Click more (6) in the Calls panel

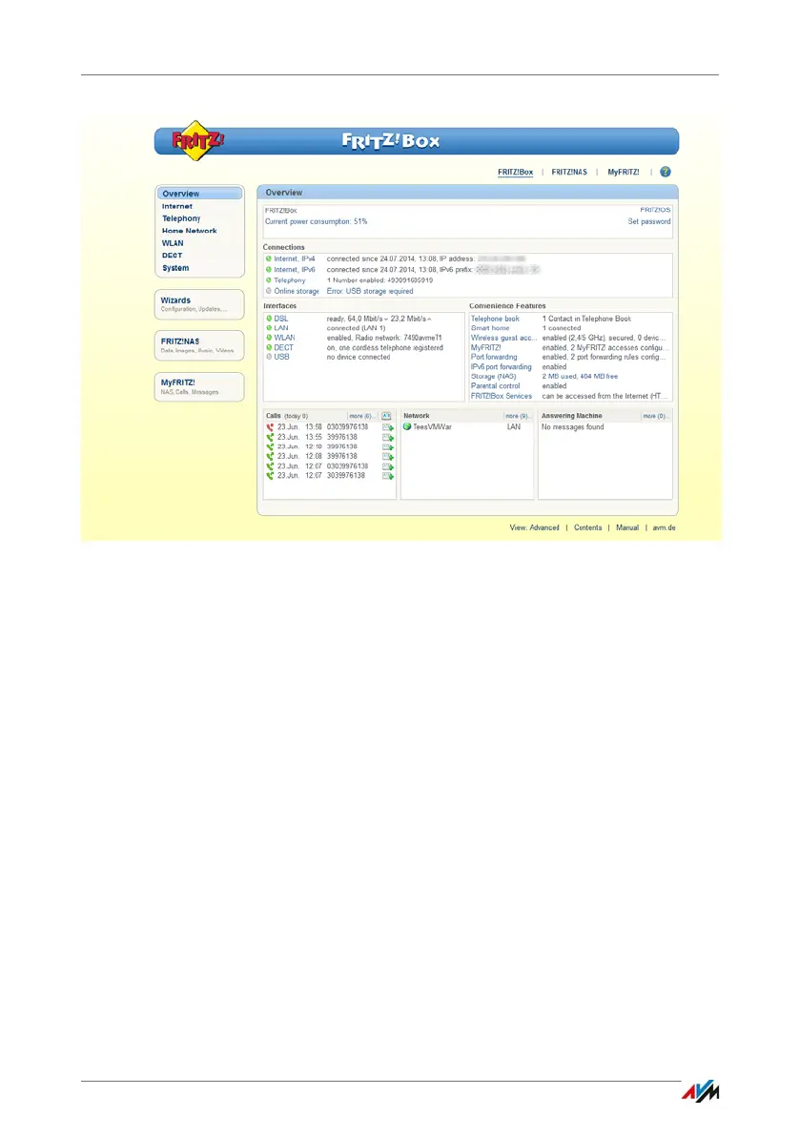(361, 416)
